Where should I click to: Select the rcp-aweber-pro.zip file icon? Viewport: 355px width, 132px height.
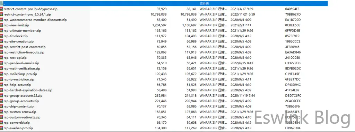[2, 128]
